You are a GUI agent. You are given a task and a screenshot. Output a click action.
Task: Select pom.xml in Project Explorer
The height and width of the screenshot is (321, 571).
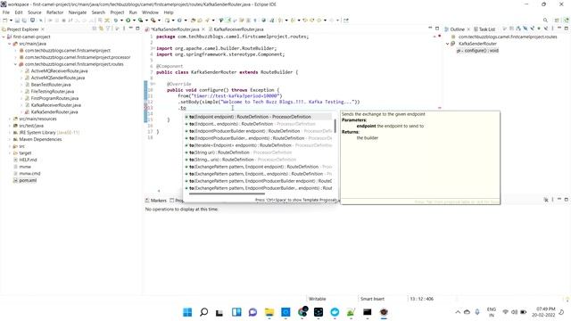pos(28,180)
